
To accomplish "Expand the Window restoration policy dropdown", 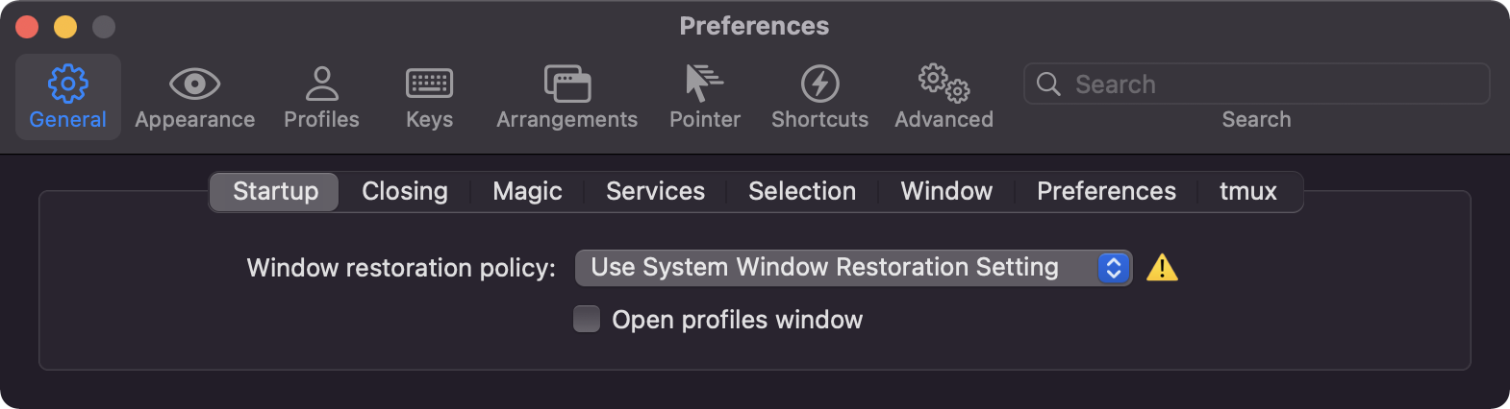I will (x=835, y=268).
